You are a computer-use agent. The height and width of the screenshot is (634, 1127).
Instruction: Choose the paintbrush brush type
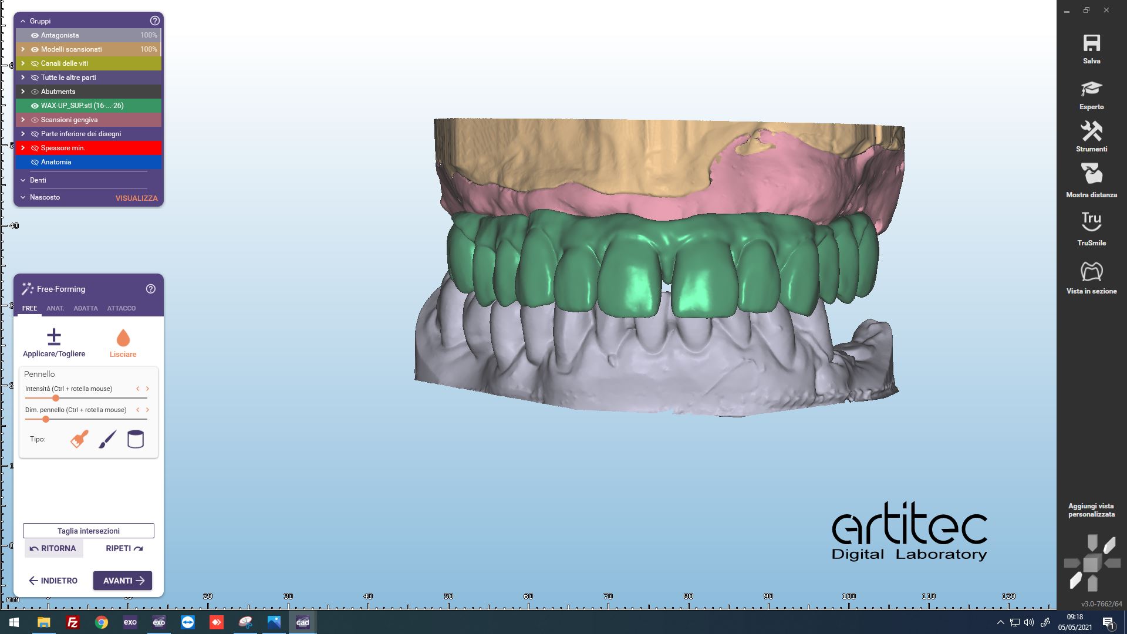click(107, 439)
